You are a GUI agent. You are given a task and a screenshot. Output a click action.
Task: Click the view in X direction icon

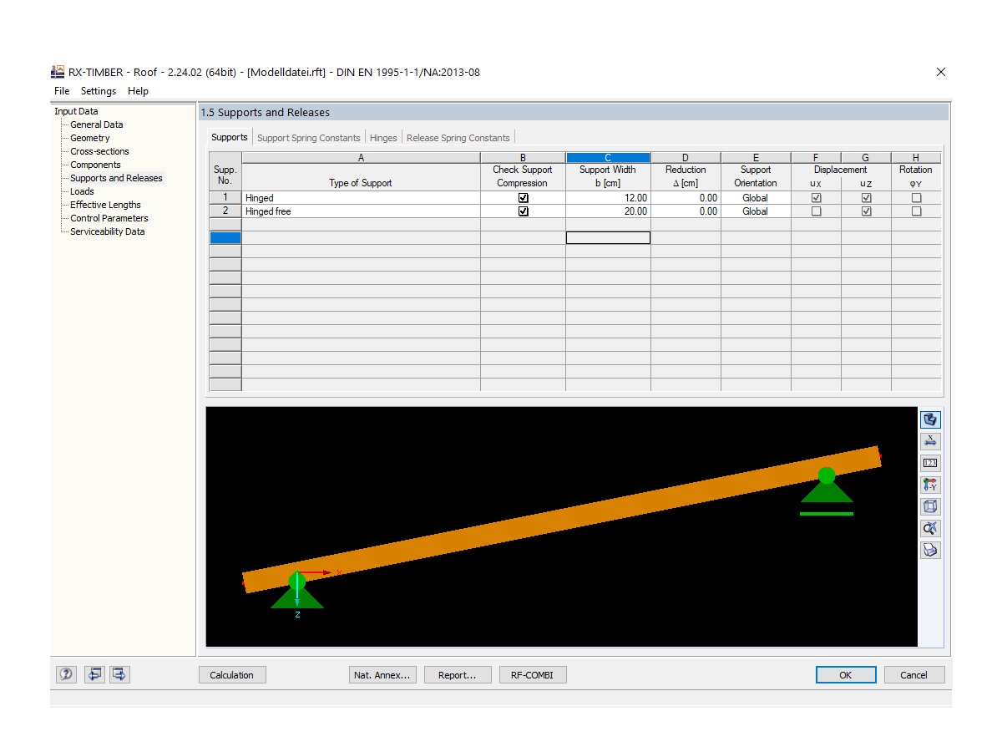930,441
